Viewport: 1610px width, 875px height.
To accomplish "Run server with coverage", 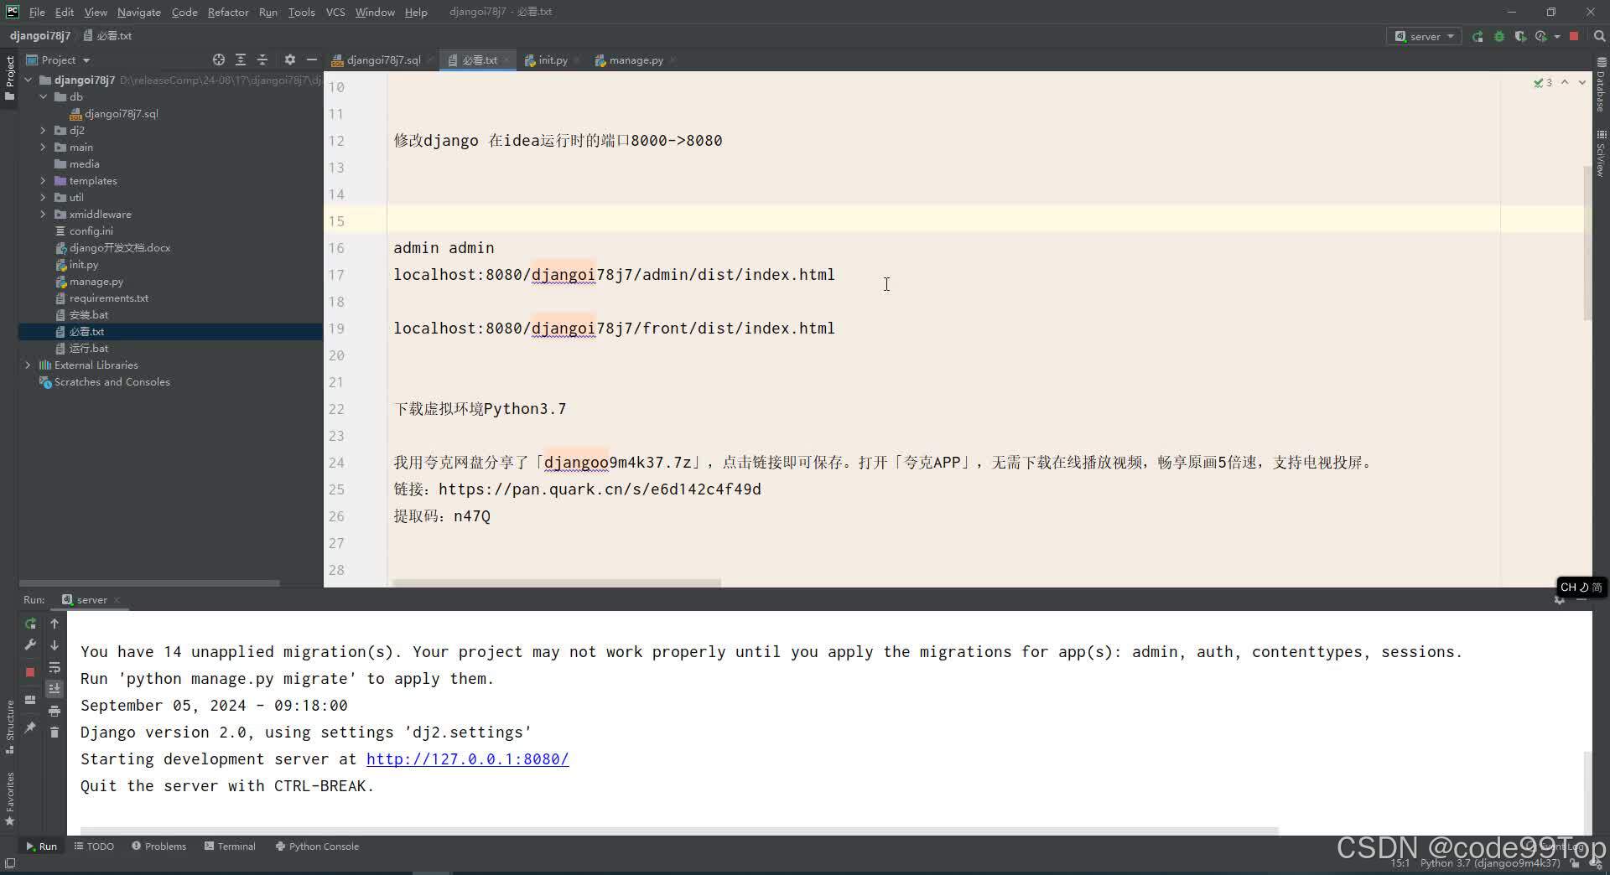I will pyautogui.click(x=1520, y=36).
